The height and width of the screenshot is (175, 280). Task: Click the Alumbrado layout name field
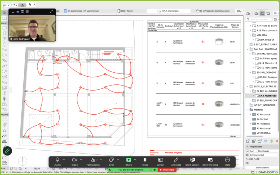[268, 151]
